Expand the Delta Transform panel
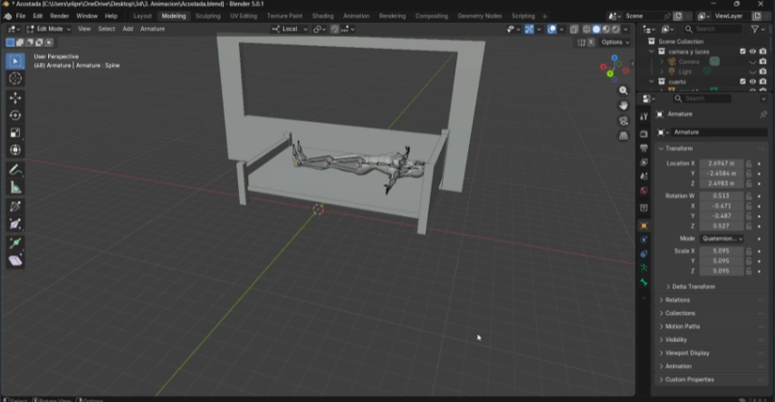Screen dimensions: 775x402 pyautogui.click(x=693, y=286)
